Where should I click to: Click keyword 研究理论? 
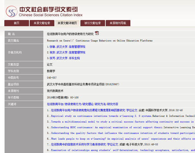tap(88, 104)
